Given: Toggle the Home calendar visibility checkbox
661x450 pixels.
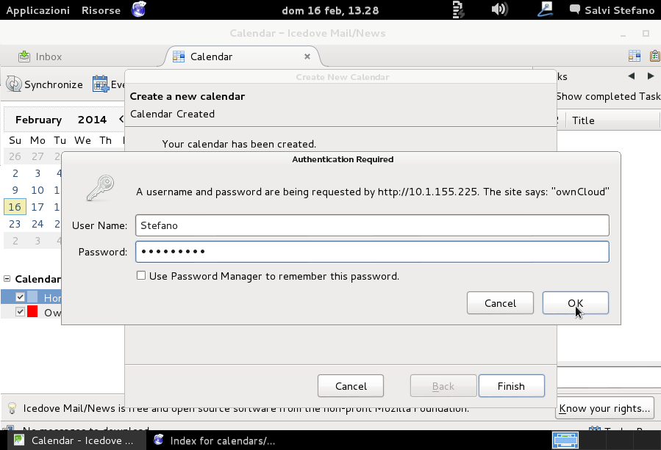Looking at the screenshot, I should click(20, 297).
